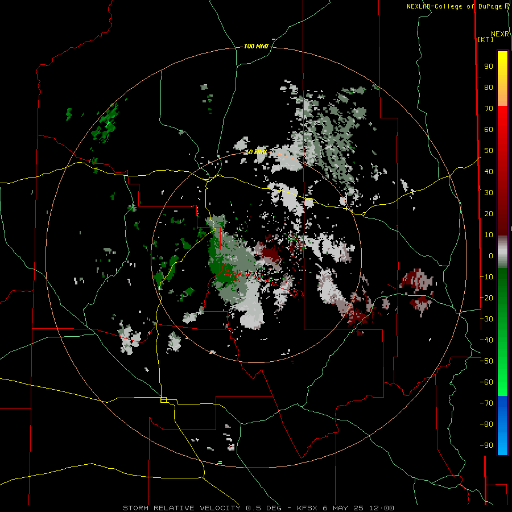This screenshot has height=512, width=512.
Task: Click the positive 40 tick label on scale
Action: pyautogui.click(x=489, y=171)
